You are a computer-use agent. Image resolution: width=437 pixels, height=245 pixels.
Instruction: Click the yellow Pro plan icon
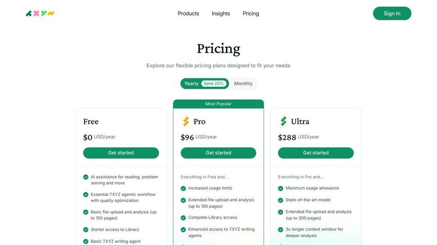coord(186,121)
